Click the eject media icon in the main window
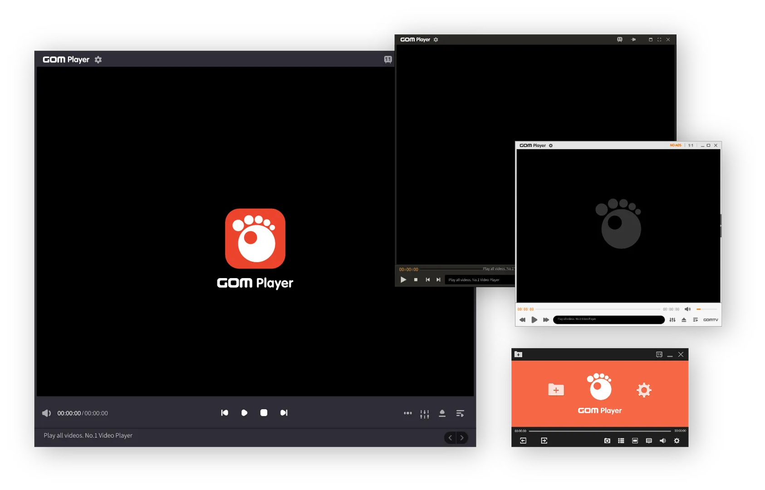Viewport: 765px width, 490px height. (442, 413)
